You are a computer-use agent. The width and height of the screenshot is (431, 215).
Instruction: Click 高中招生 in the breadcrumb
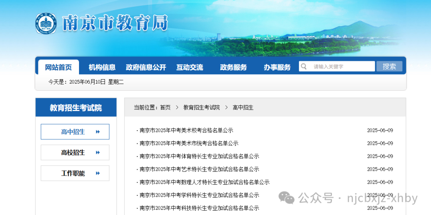243,107
